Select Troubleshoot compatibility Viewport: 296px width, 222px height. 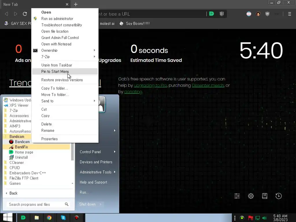pyautogui.click(x=65, y=25)
